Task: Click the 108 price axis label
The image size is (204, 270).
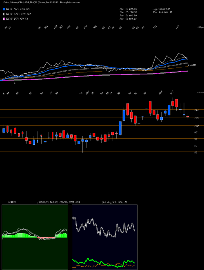Action: coord(197,118)
